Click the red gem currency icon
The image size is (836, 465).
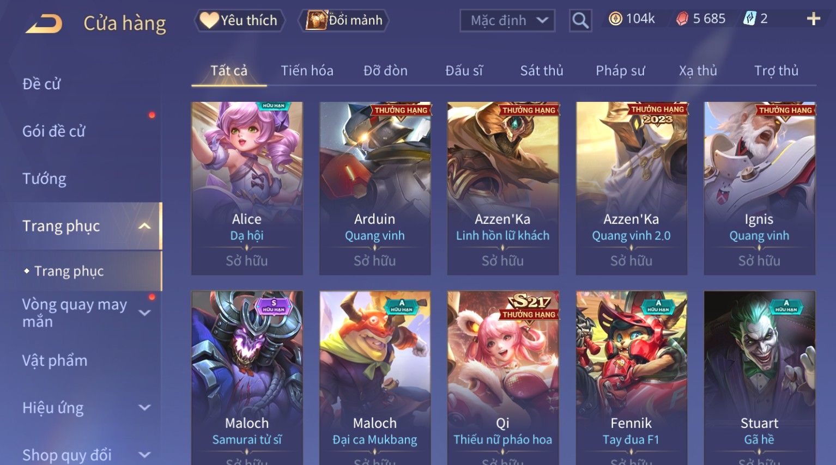click(682, 19)
